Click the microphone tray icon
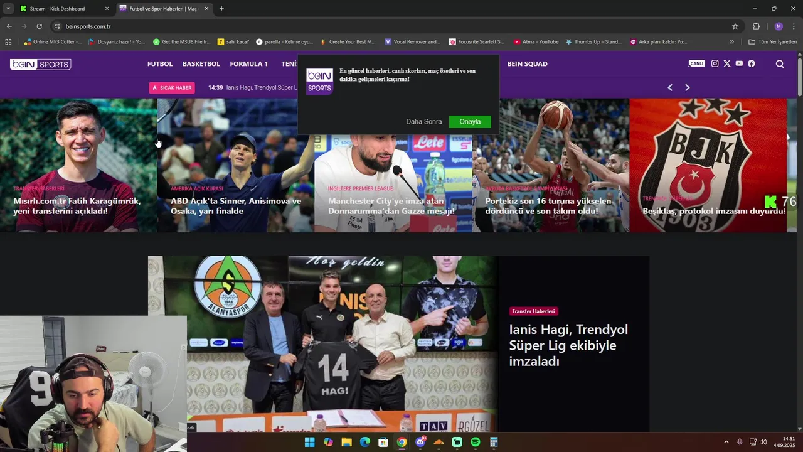The width and height of the screenshot is (803, 452). (740, 442)
